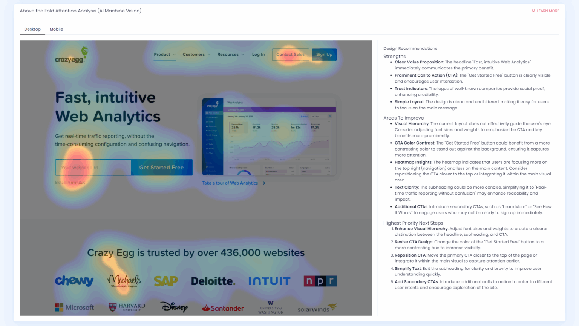Select the Chewy company logo
The image size is (579, 326).
pyautogui.click(x=74, y=281)
